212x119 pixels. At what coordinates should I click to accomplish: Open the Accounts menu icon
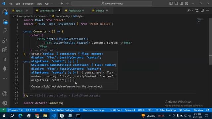point(5,94)
